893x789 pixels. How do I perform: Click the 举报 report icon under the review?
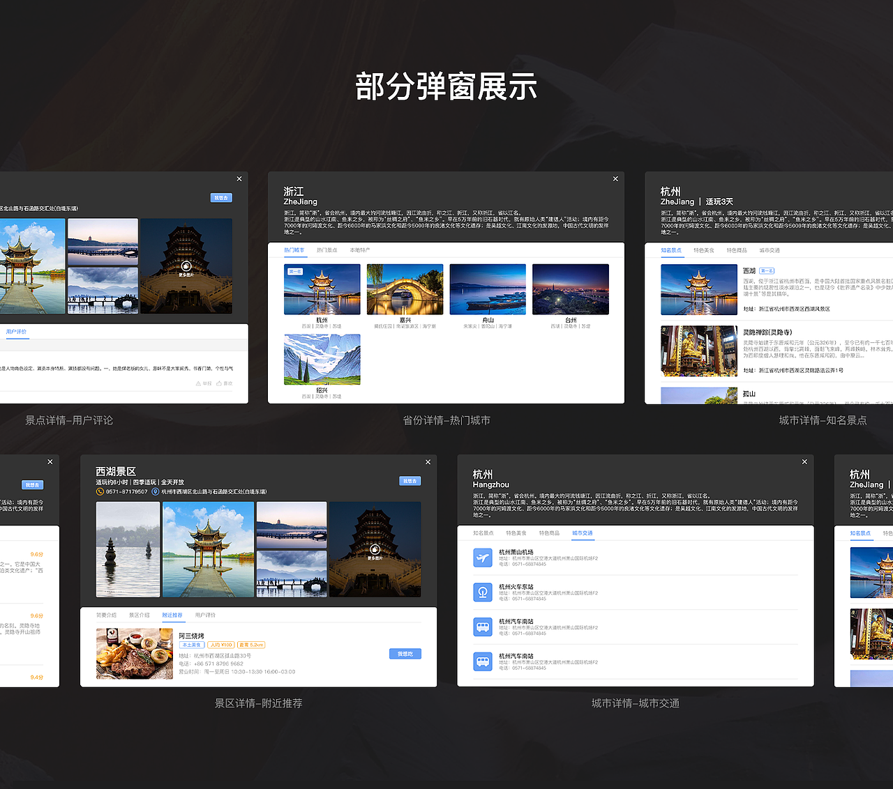coord(198,383)
